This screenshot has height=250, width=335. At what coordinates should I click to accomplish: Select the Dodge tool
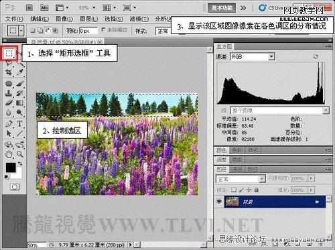(20, 113)
